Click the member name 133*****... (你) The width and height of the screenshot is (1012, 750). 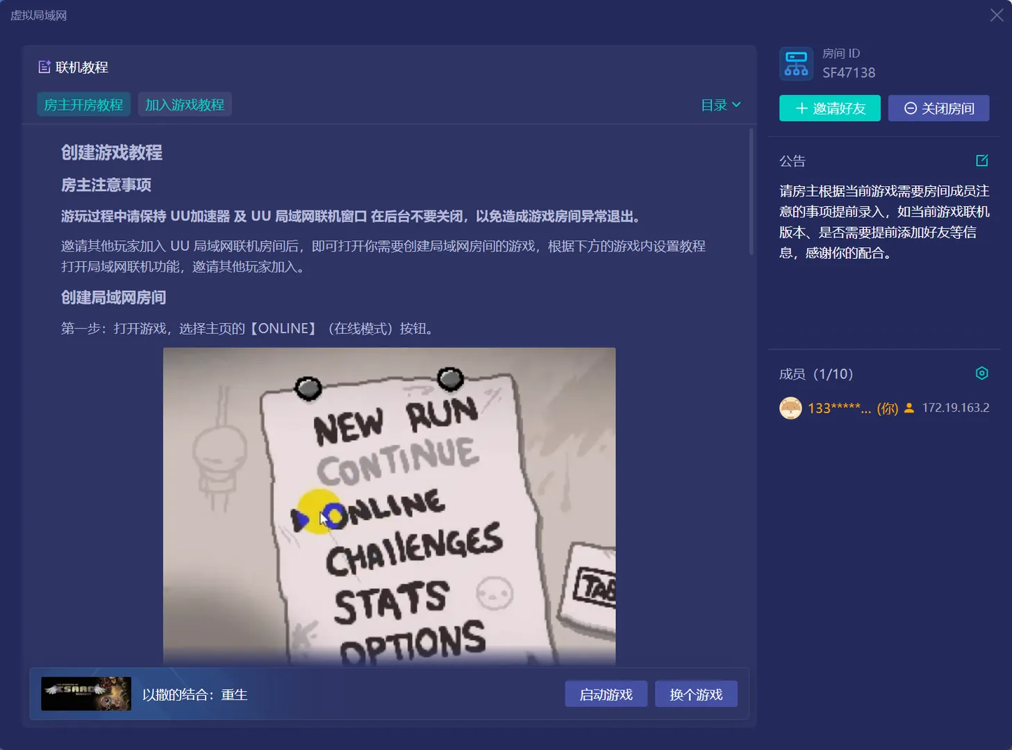pos(853,408)
